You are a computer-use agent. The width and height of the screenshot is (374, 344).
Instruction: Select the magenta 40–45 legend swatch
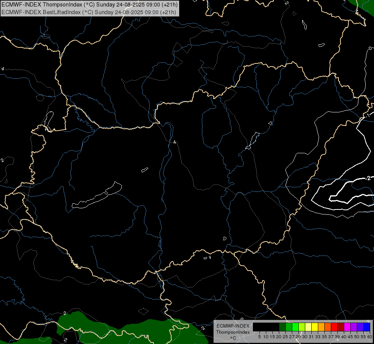pos(347,327)
